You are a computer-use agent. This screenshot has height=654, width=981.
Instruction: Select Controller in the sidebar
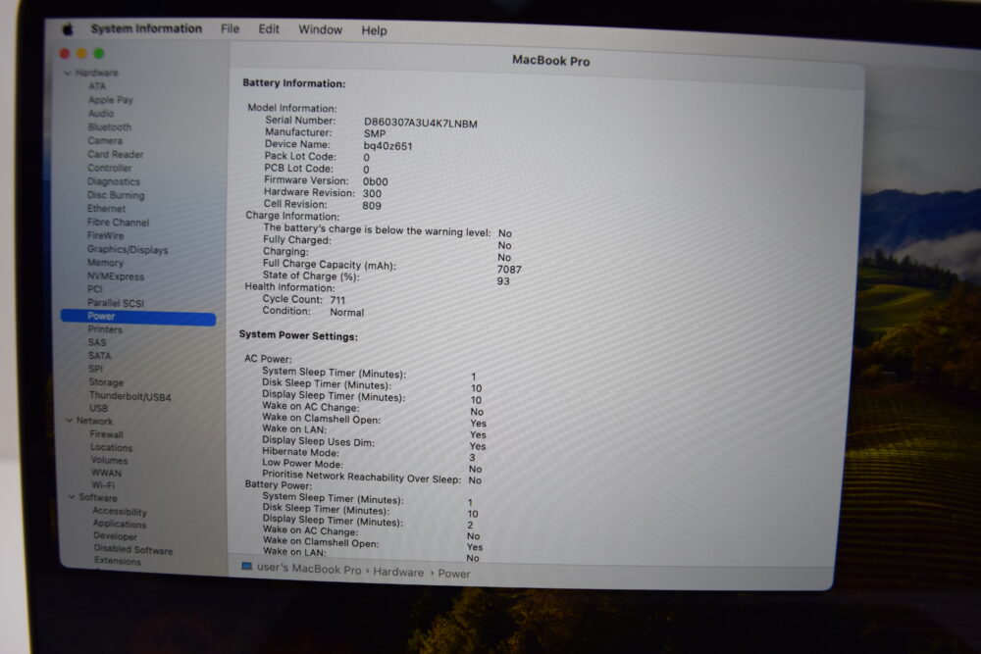(x=110, y=168)
